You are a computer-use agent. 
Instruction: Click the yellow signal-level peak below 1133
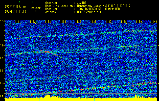click(x=48, y=96)
